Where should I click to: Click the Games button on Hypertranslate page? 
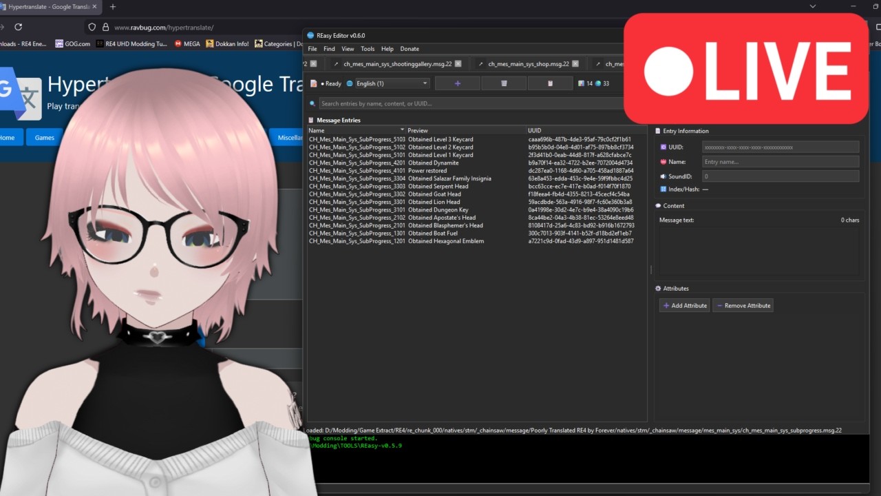tap(45, 138)
